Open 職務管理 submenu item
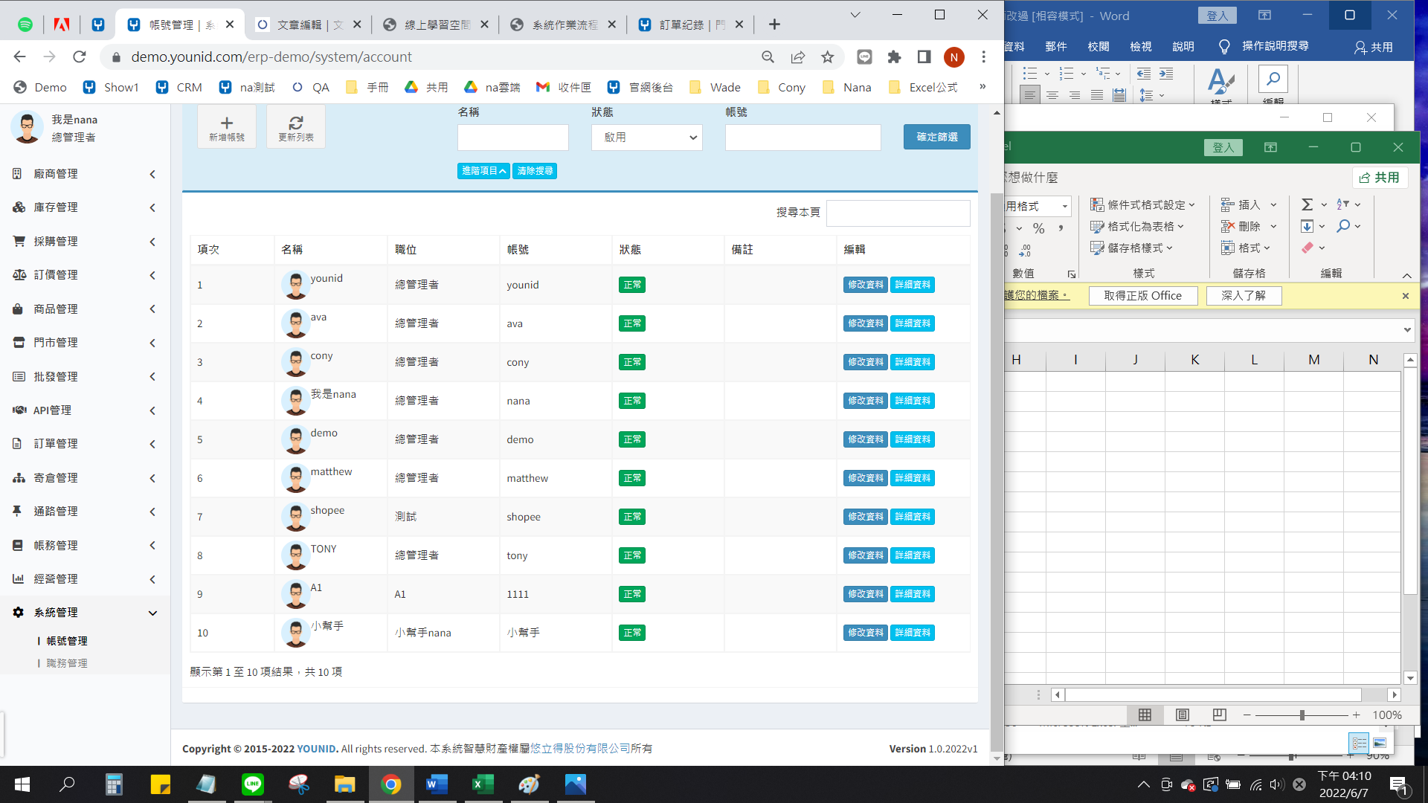 tap(67, 663)
